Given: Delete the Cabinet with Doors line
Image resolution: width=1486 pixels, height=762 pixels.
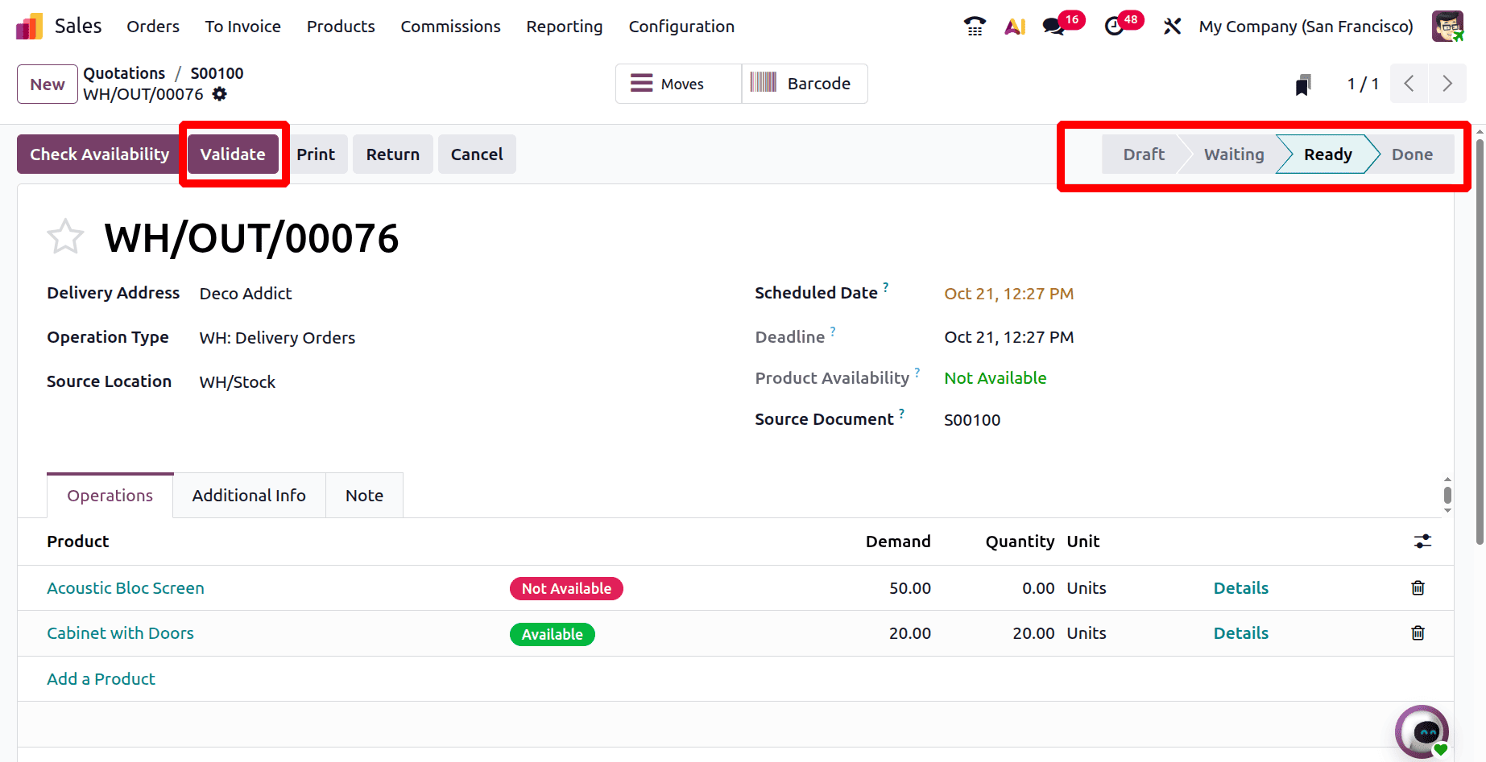Looking at the screenshot, I should [x=1418, y=633].
